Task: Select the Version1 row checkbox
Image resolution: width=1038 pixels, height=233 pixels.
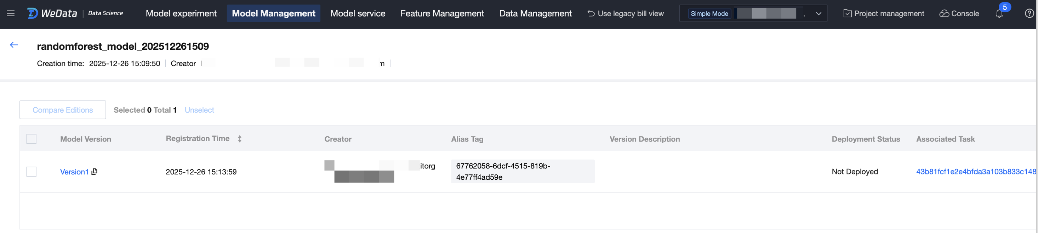Action: [32, 172]
